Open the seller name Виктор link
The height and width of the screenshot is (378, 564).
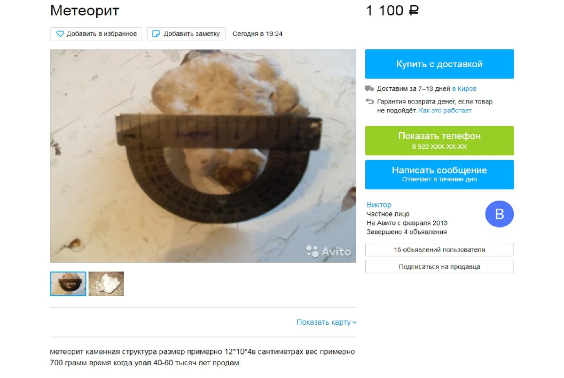tap(379, 205)
